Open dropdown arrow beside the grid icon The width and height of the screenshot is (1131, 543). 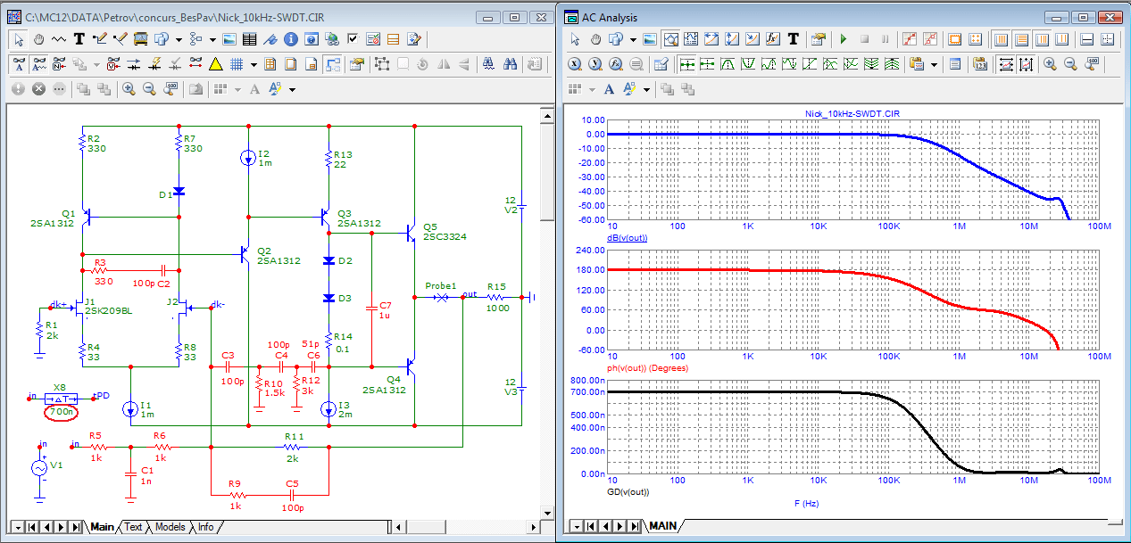tap(254, 64)
